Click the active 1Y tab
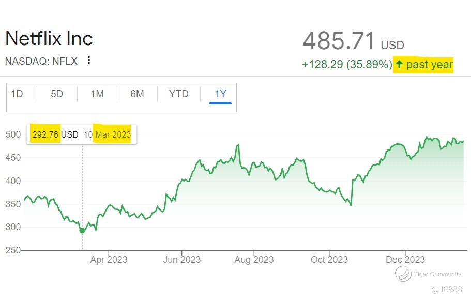471x300 pixels. click(x=220, y=94)
